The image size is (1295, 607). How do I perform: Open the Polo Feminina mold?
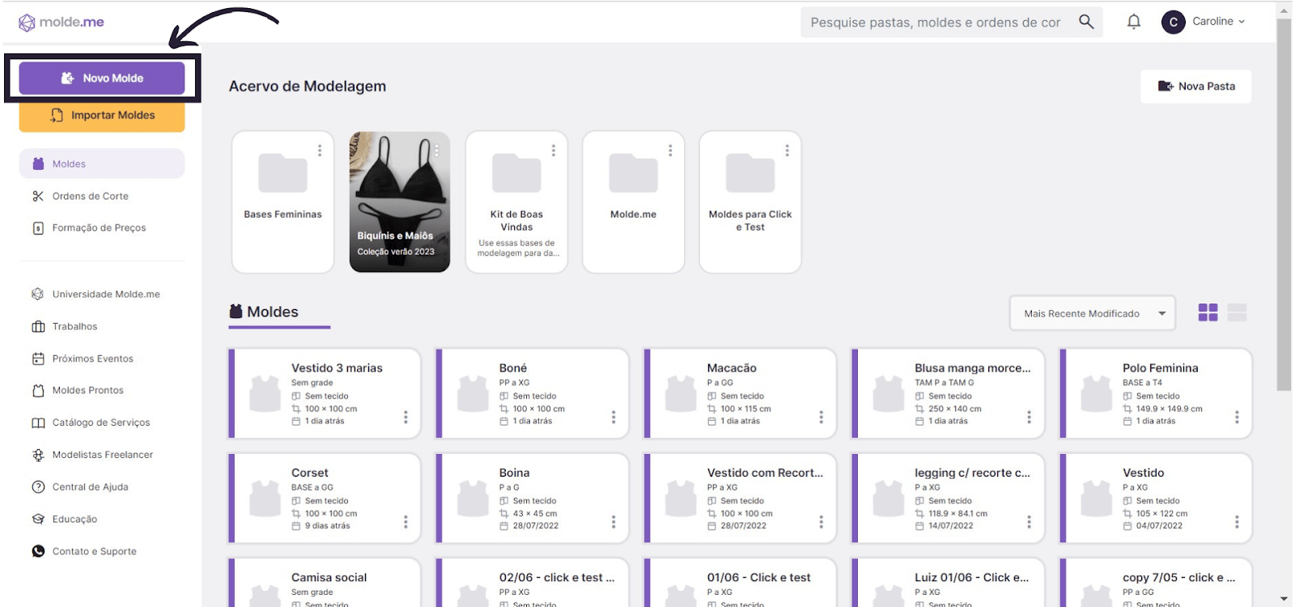click(1156, 393)
